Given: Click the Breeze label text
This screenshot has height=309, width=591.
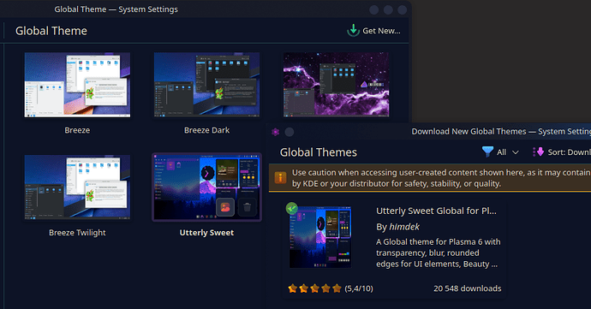Looking at the screenshot, I should pyautogui.click(x=77, y=130).
